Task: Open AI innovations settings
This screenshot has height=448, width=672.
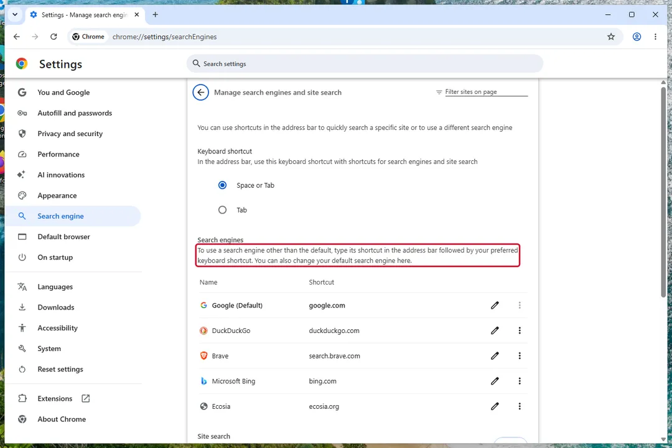Action: point(73,175)
